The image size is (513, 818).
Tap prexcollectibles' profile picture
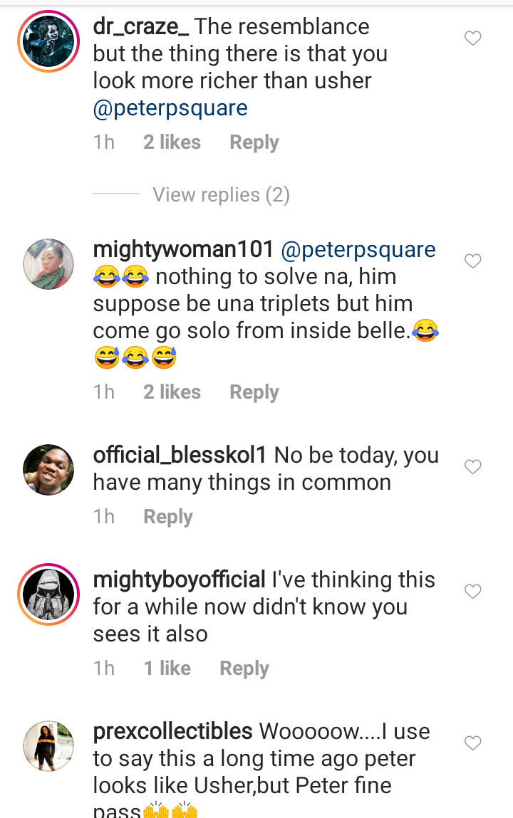[48, 746]
